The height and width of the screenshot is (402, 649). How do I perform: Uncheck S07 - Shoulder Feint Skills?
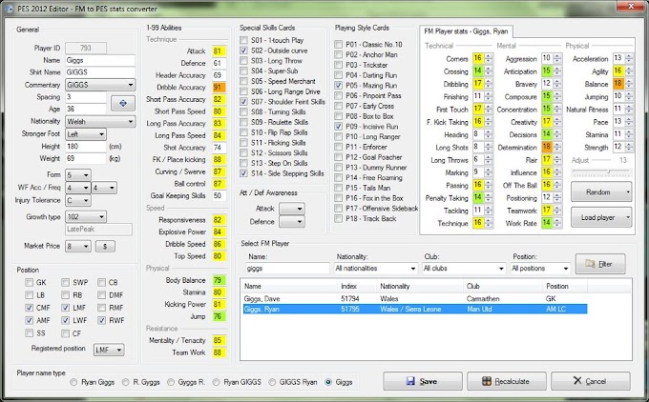click(x=243, y=102)
